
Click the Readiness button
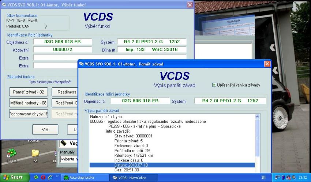coord(65,92)
